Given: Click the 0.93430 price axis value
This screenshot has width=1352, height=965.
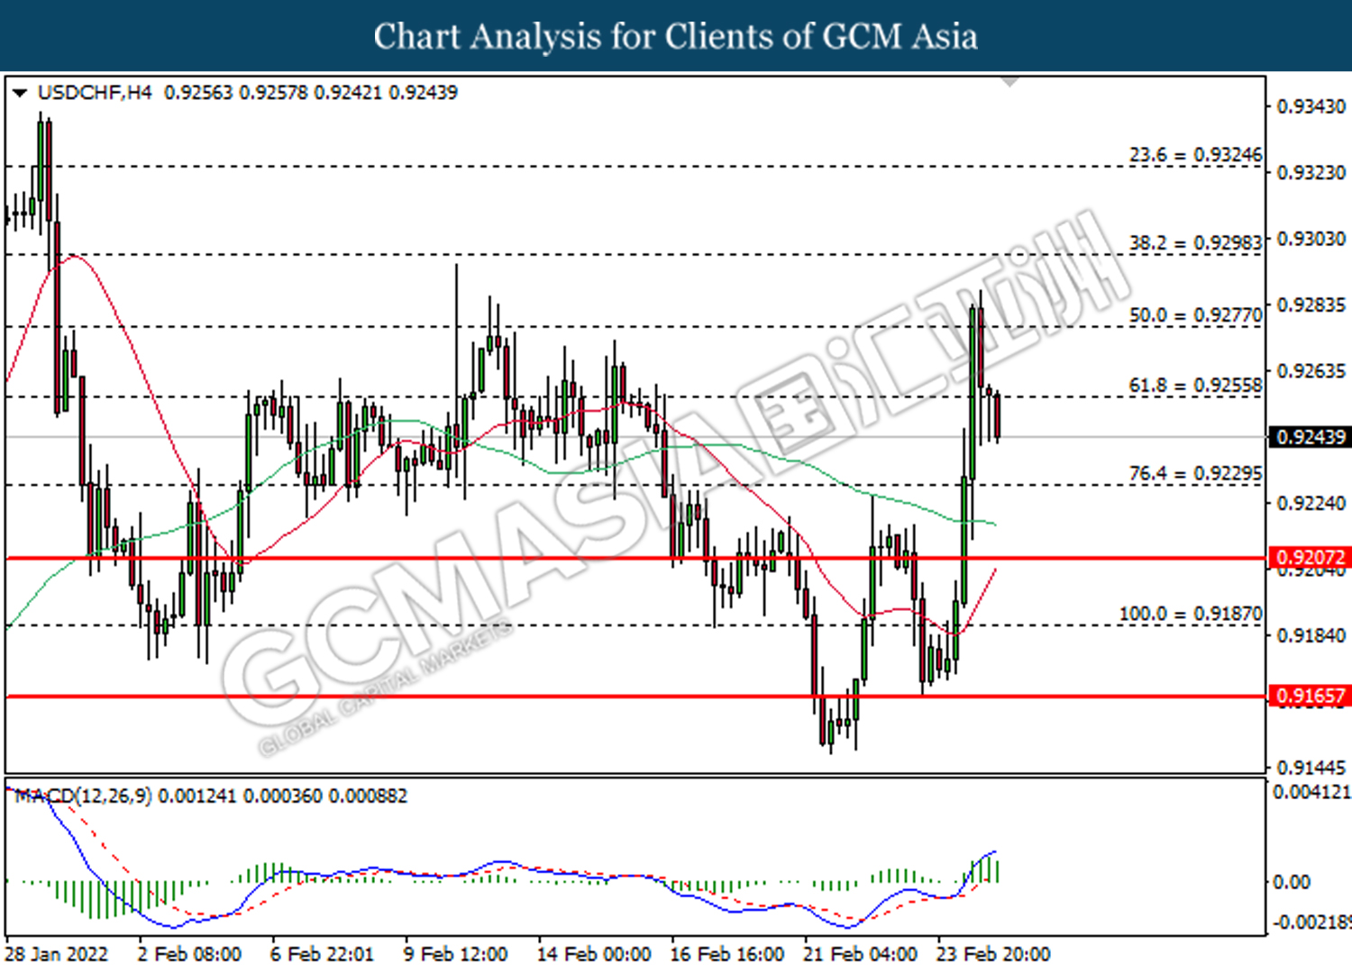Looking at the screenshot, I should [x=1311, y=106].
